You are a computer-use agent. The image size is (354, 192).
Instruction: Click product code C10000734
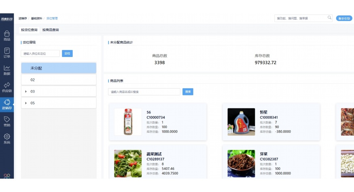[x=156, y=117]
